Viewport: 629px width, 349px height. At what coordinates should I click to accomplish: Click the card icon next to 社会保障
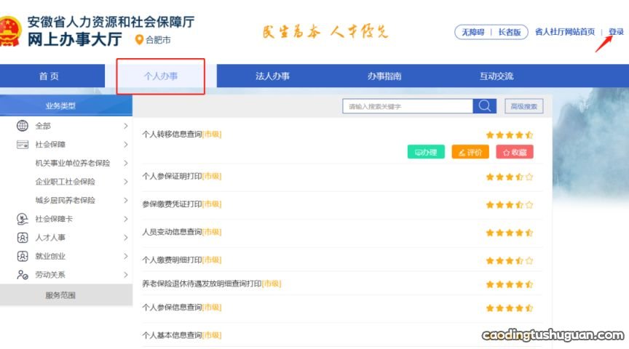click(23, 144)
